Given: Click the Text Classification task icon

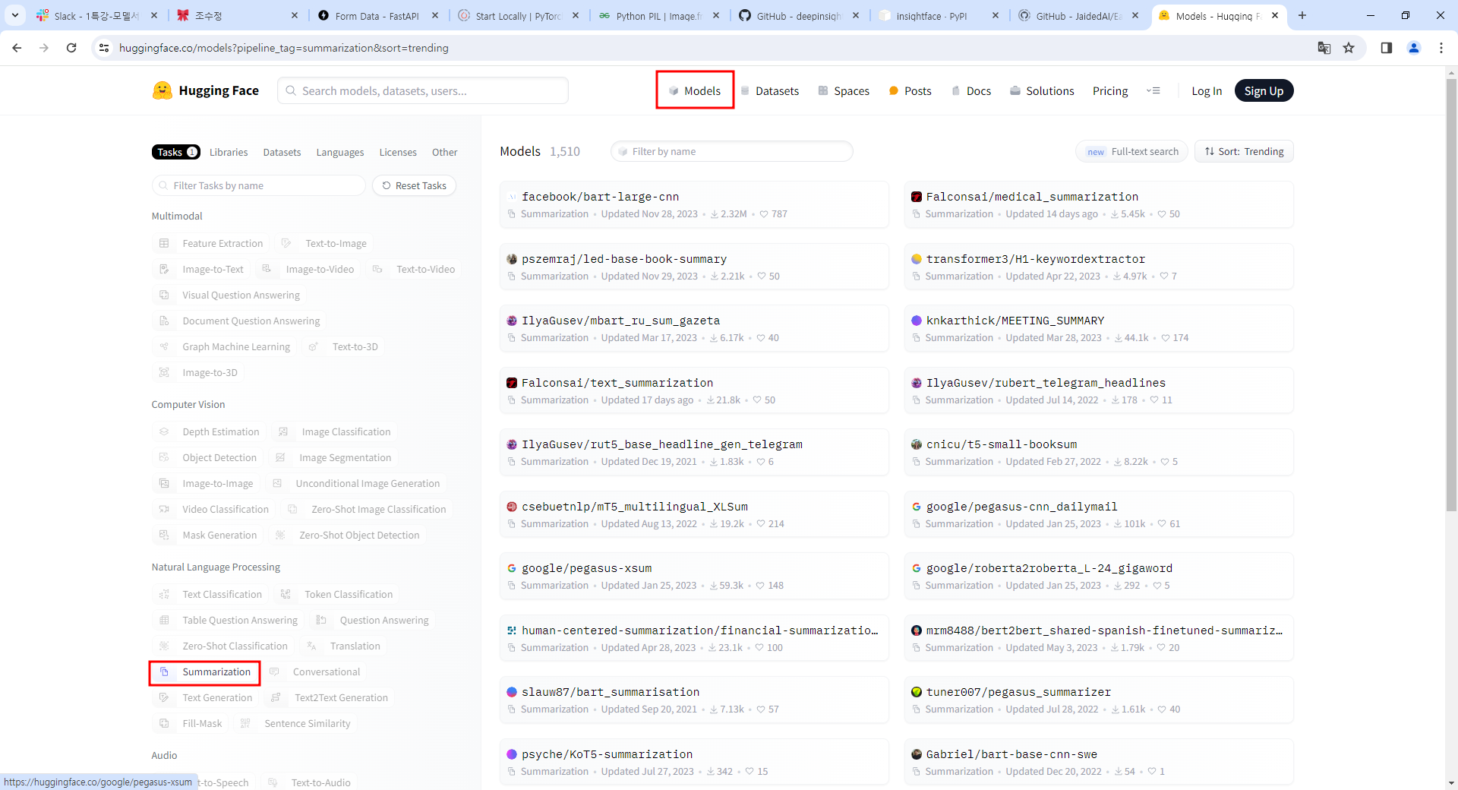Looking at the screenshot, I should [164, 594].
